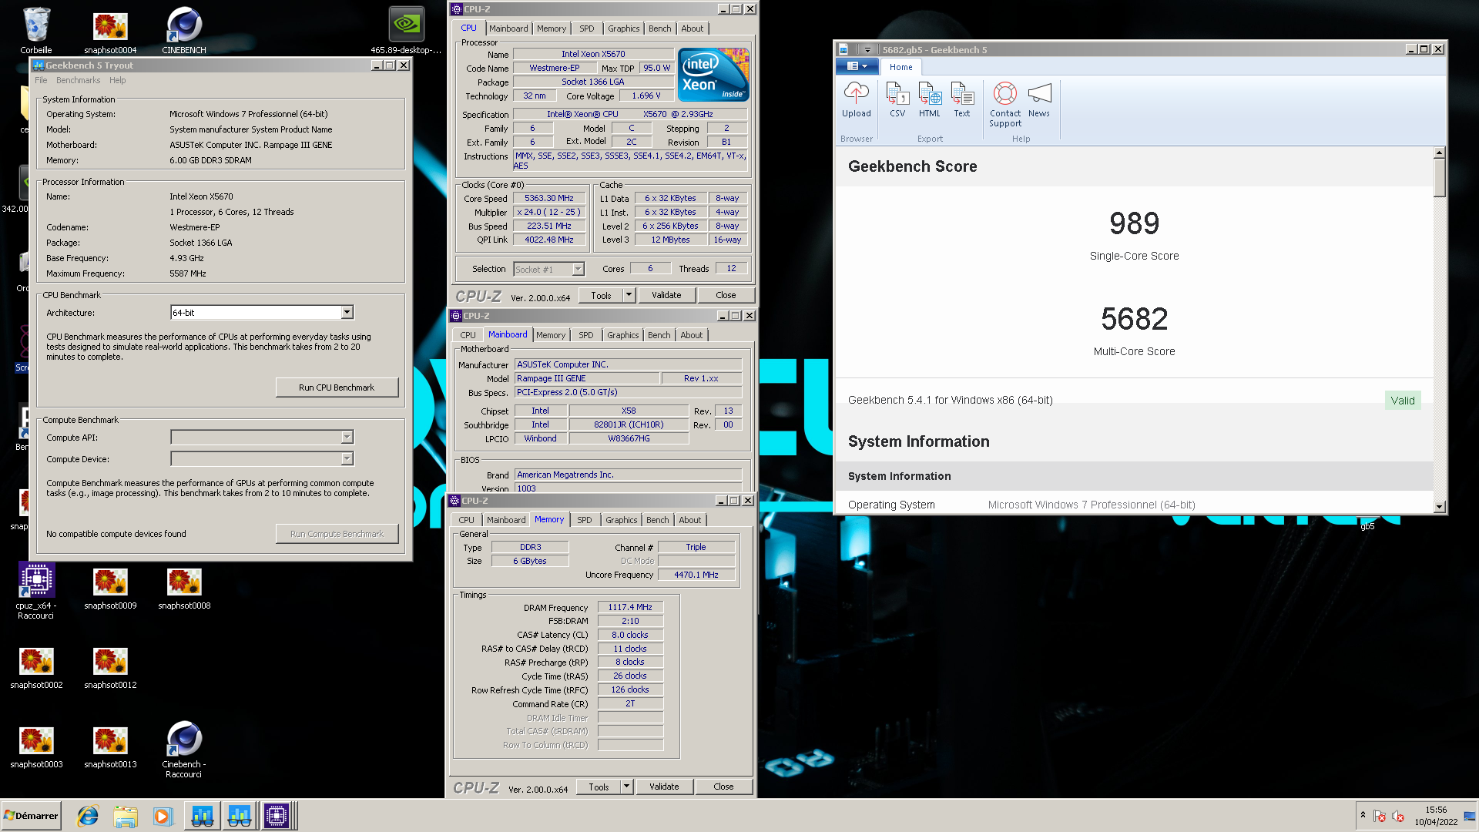Viewport: 1479px width, 832px height.
Task: Select cpuz_x64 Raccourci desktop shortcut
Action: (x=36, y=591)
